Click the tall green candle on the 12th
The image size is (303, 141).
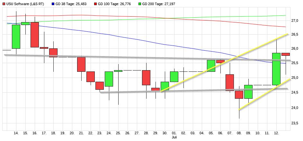[x=276, y=69]
